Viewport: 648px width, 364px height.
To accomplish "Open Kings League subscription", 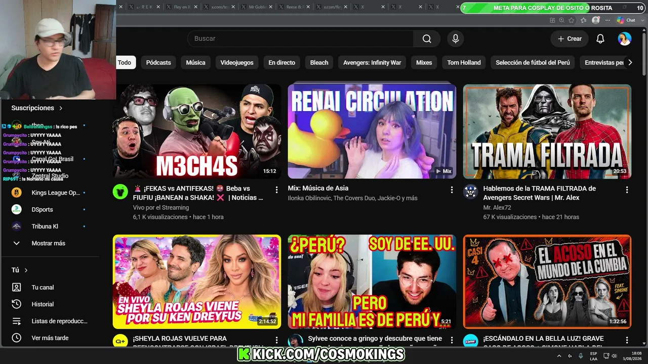I will (x=56, y=193).
